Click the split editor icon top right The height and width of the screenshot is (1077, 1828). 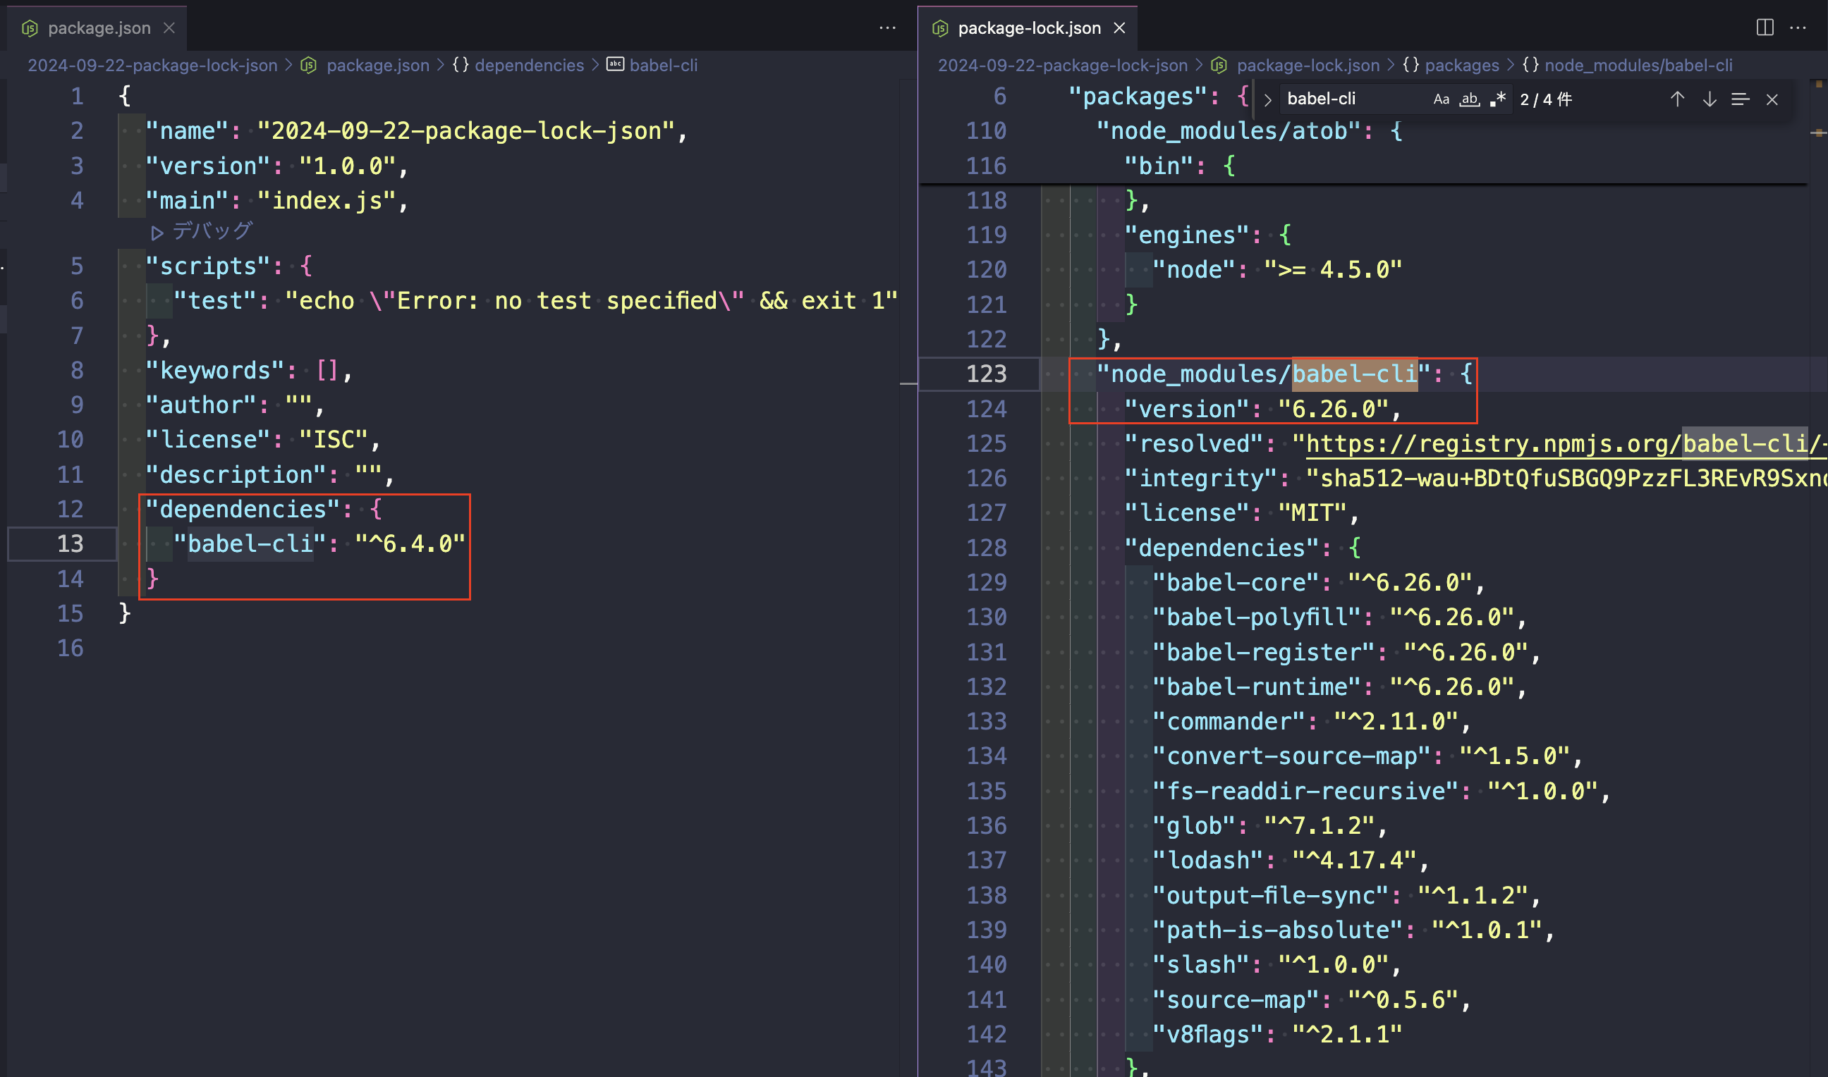click(1764, 27)
